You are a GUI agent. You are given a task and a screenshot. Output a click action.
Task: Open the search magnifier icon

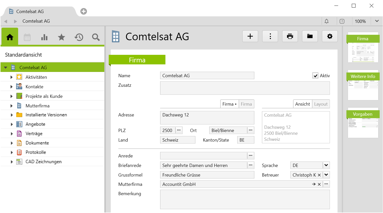[96, 37]
